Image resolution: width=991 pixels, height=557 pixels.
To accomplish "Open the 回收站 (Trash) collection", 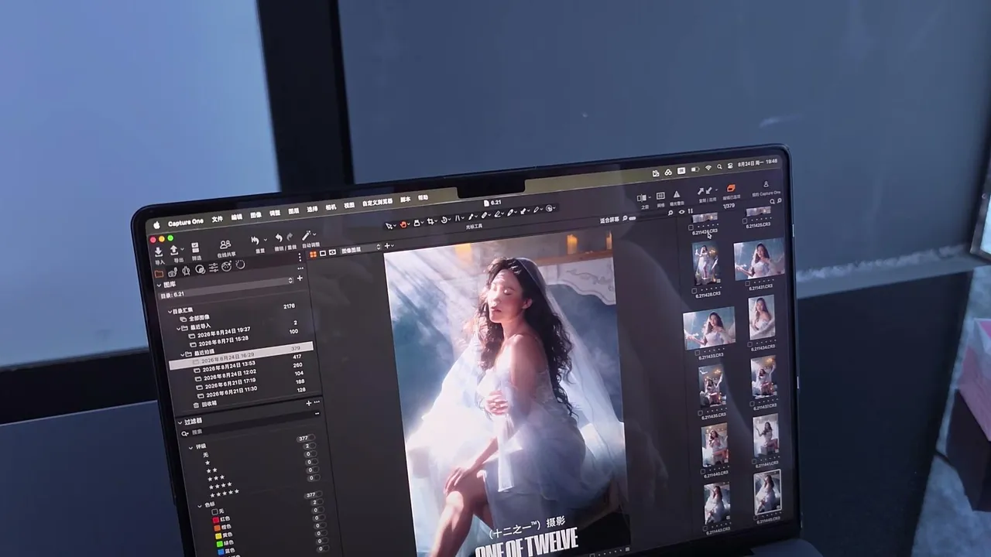I will (x=209, y=404).
